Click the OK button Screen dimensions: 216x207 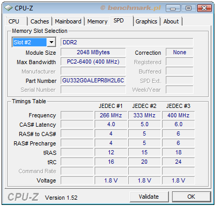click(191, 197)
